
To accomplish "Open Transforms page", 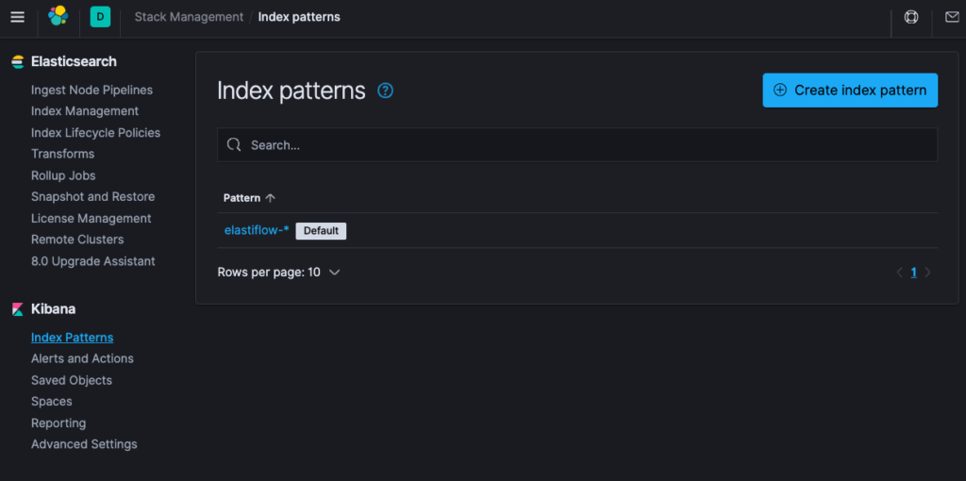I will pos(63,154).
